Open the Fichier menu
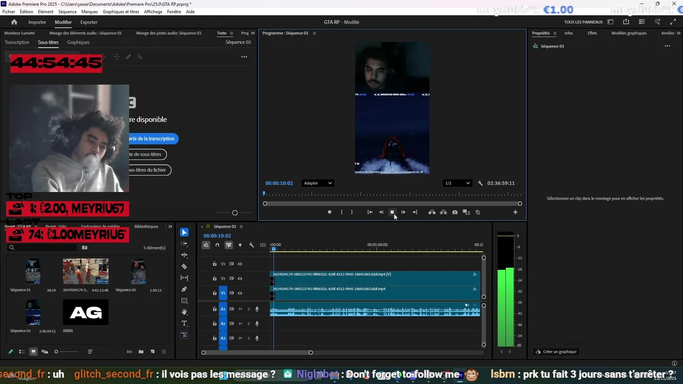 tap(9, 12)
